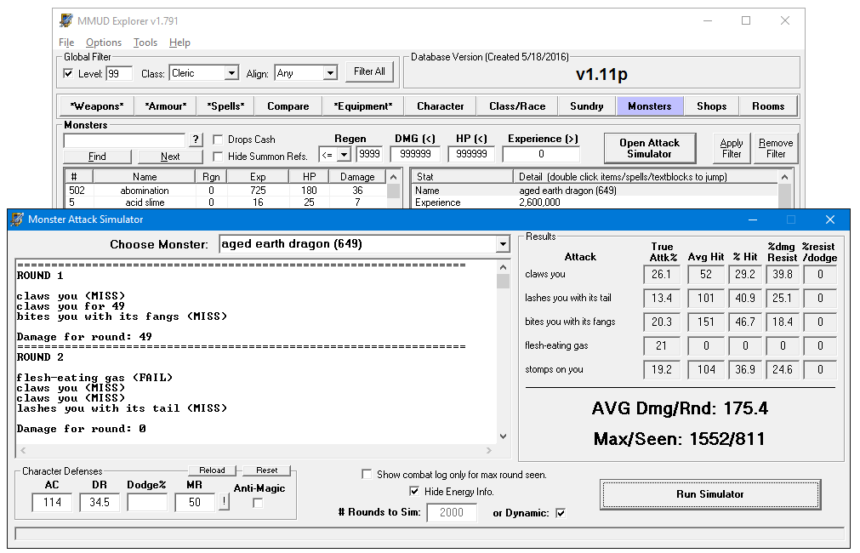Screen dimensions: 860x553
Task: Open the Regen comparison operator dropdown
Action: click(344, 155)
